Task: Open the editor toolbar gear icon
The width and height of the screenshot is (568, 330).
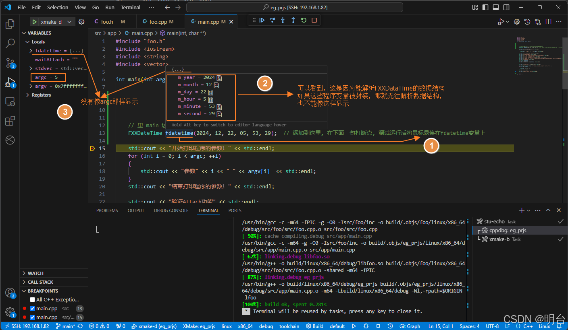Action: tap(517, 22)
